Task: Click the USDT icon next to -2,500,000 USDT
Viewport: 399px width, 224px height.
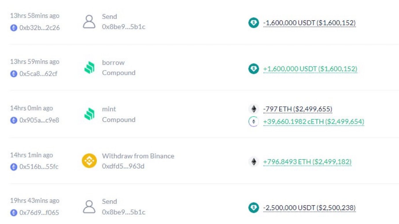Action: click(254, 208)
